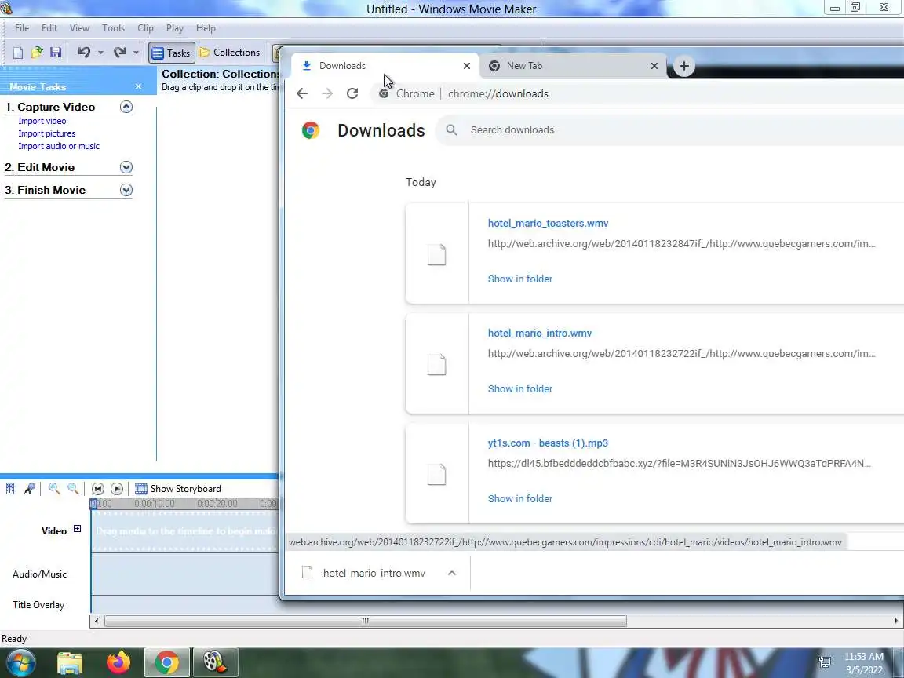Open the View menu
904x678 pixels.
pyautogui.click(x=79, y=28)
